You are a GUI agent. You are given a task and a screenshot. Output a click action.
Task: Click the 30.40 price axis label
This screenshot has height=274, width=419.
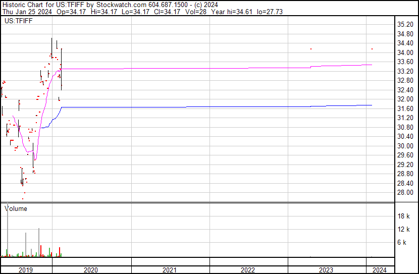(x=405, y=136)
